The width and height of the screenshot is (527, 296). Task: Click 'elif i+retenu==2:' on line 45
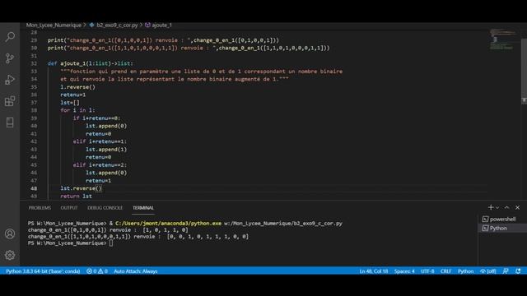coord(100,164)
